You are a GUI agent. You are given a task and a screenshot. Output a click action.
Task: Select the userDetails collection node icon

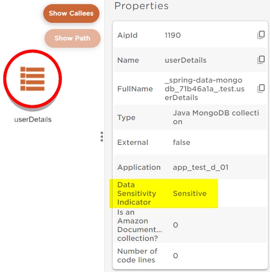pos(32,78)
